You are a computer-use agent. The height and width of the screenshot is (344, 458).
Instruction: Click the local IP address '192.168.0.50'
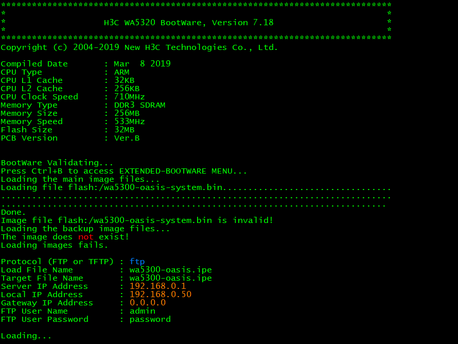(161, 295)
